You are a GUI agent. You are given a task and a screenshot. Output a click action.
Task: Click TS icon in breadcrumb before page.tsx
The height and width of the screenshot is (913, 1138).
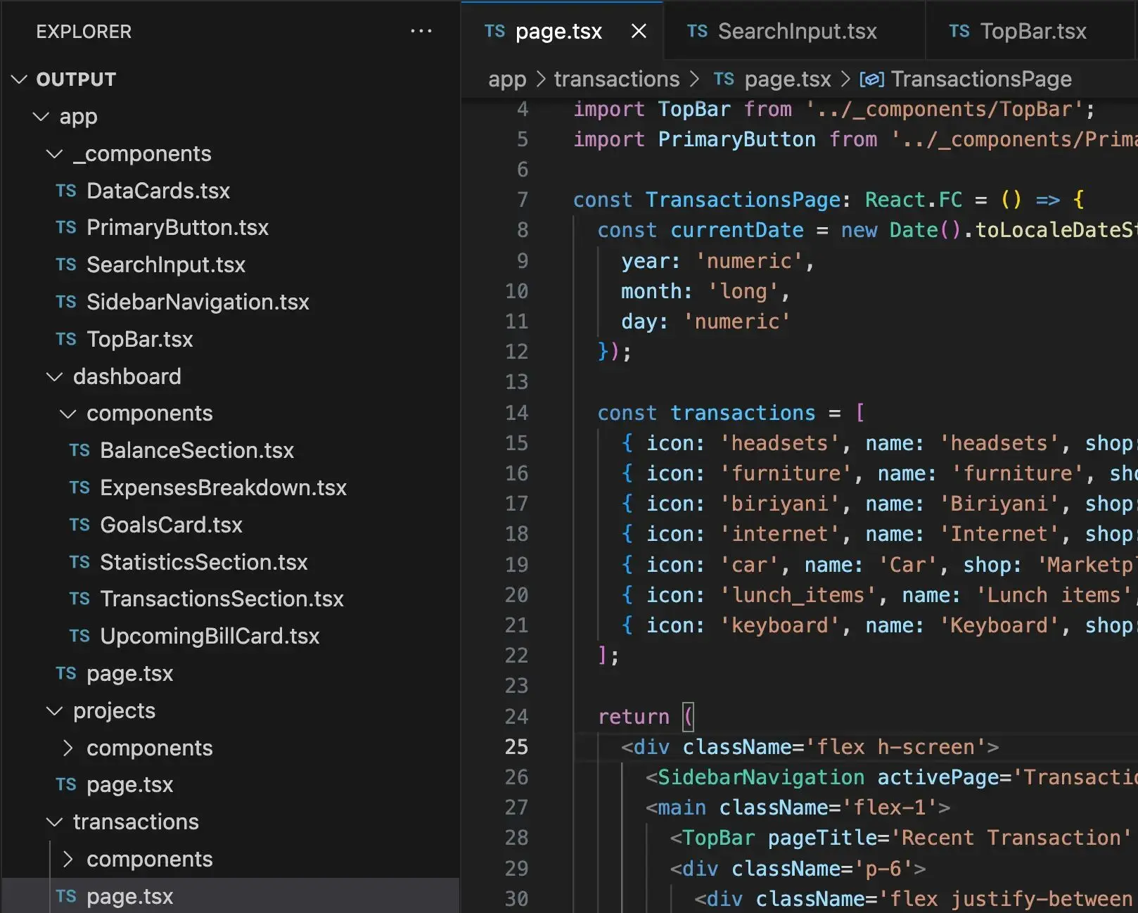pyautogui.click(x=724, y=79)
